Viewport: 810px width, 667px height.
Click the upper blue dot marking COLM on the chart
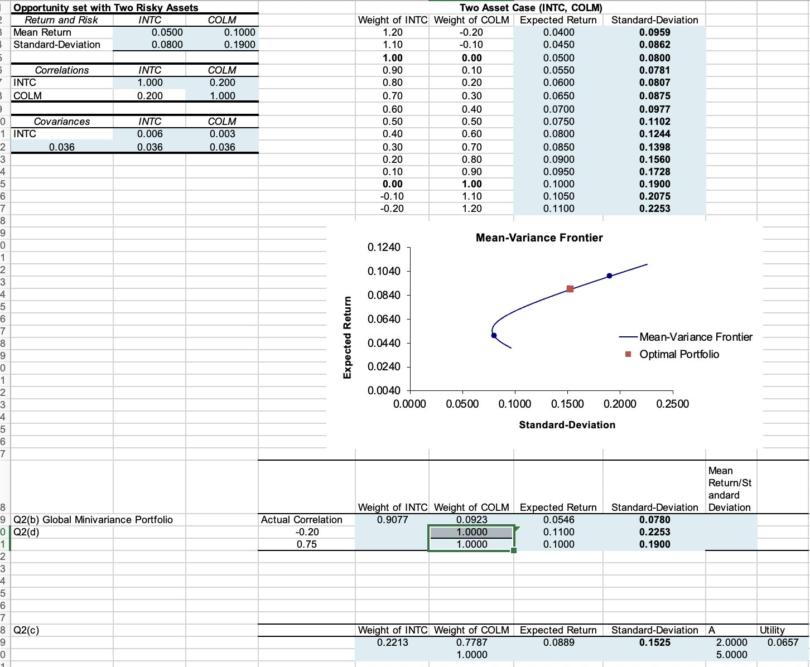[608, 275]
